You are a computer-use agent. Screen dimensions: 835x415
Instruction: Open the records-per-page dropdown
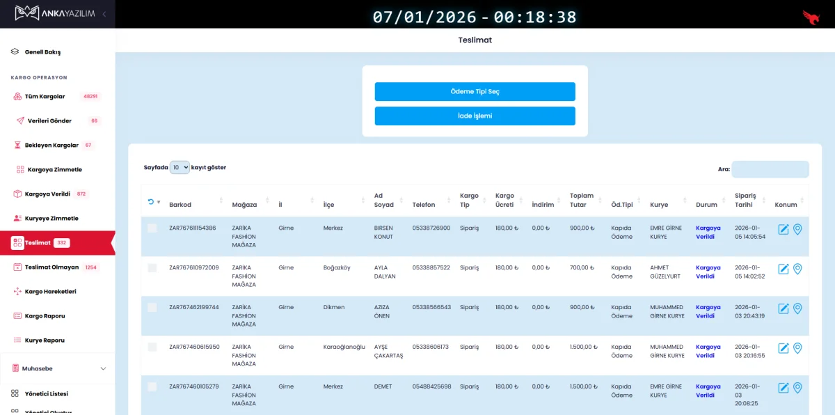click(x=180, y=168)
